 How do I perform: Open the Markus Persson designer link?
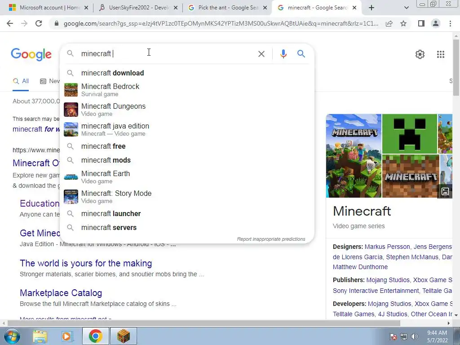387,247
